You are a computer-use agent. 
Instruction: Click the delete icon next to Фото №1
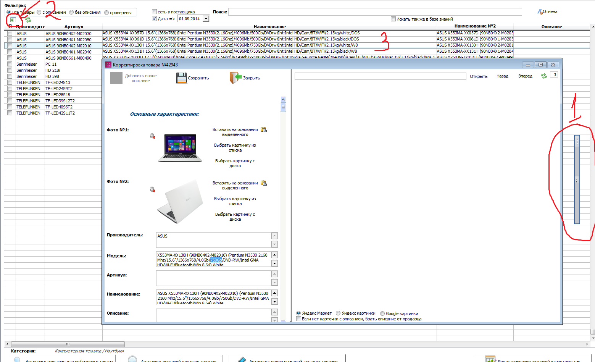point(152,136)
